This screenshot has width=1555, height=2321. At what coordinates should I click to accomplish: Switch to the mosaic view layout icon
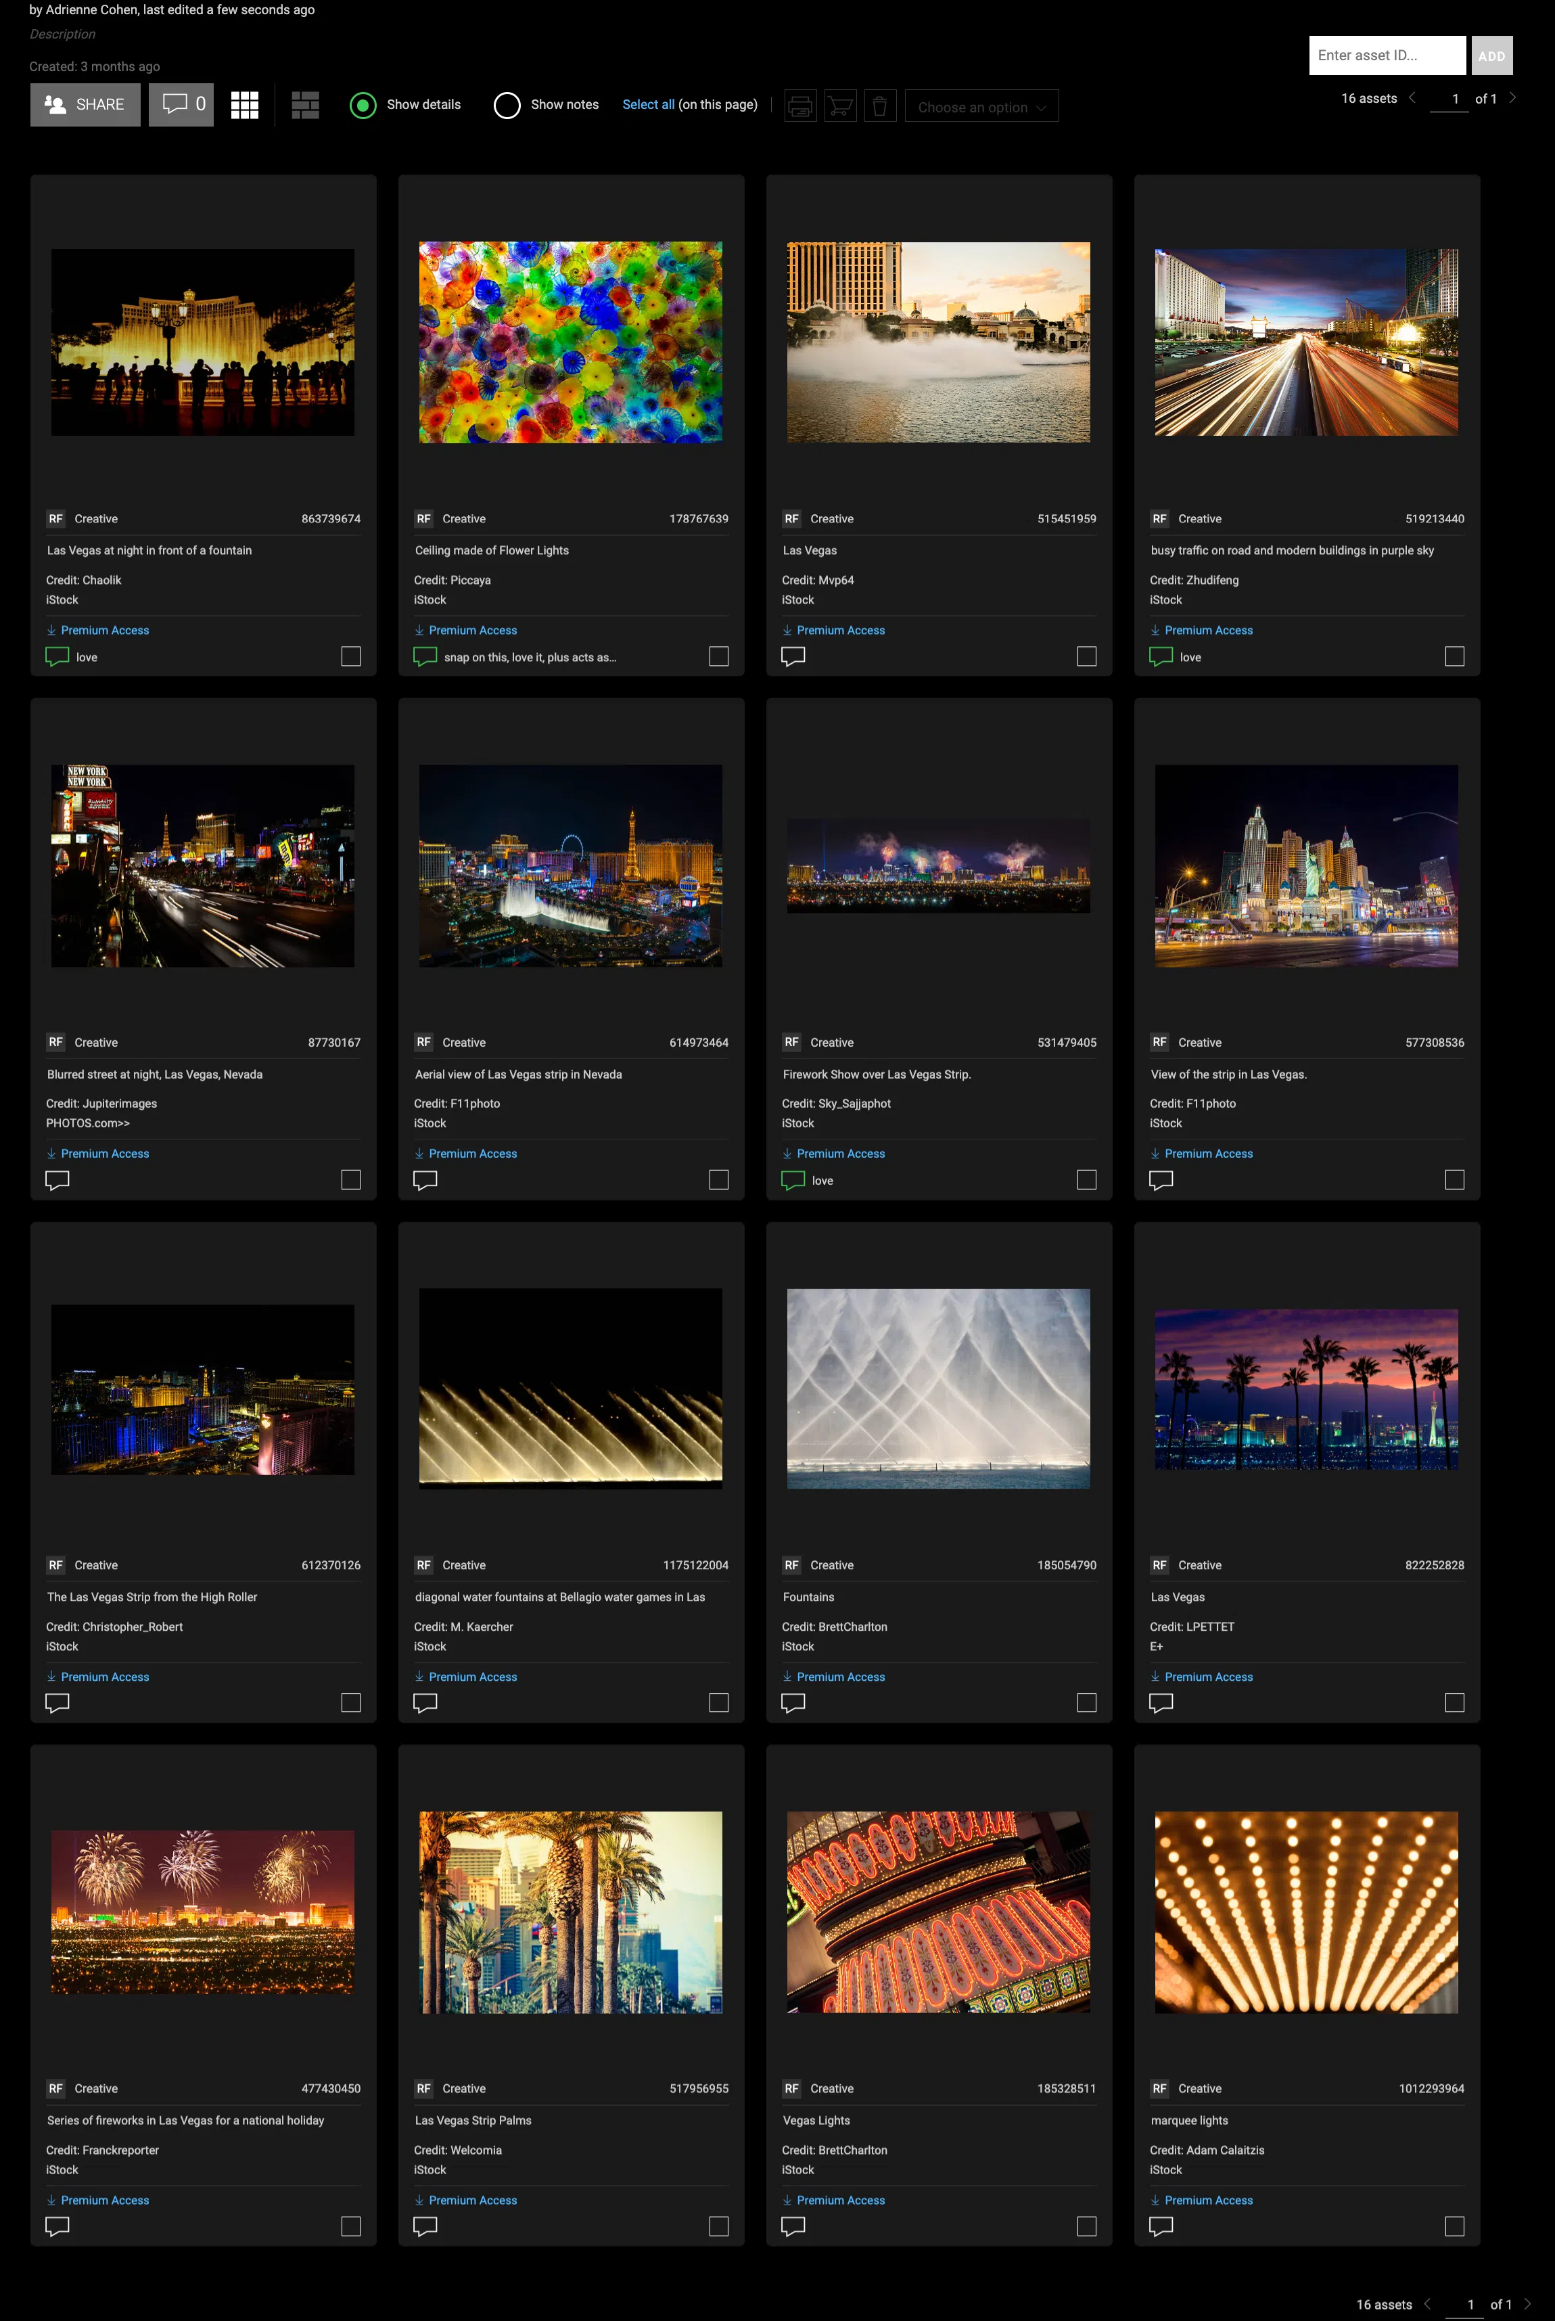[x=306, y=105]
